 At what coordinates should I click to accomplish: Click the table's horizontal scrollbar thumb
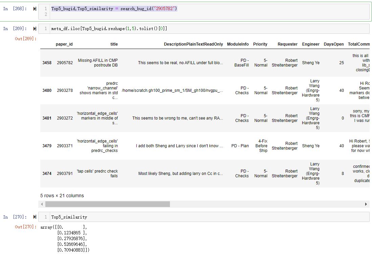108,204
